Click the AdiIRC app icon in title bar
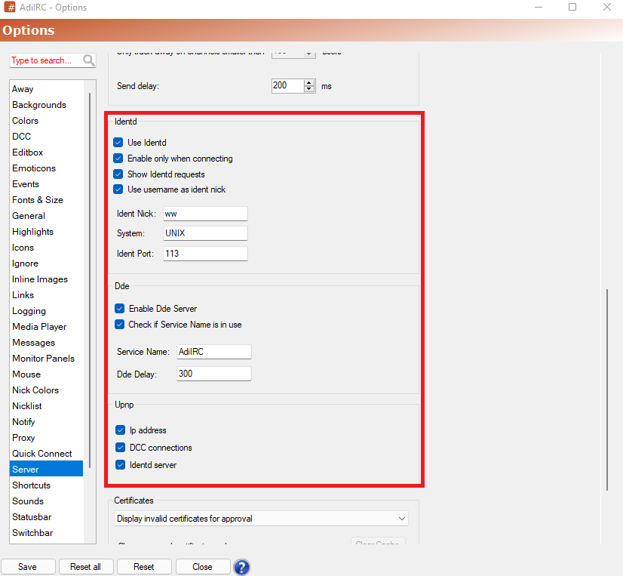Viewport: 623px width, 576px height. pos(10,7)
